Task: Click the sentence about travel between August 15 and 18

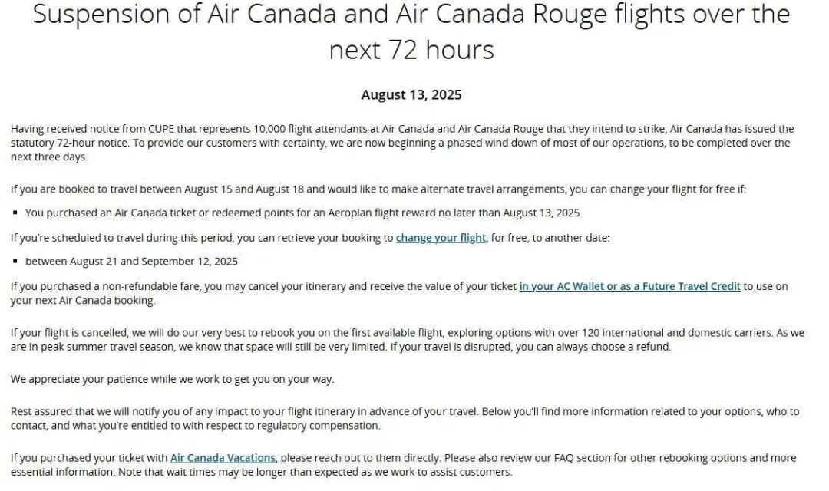Action: (307, 189)
